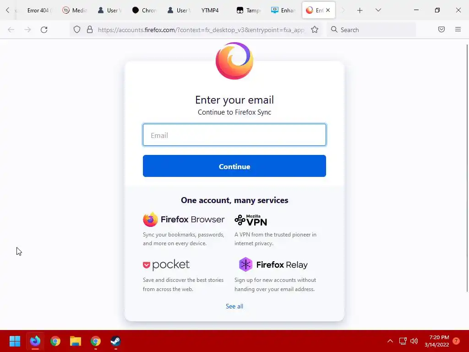Switch to the Enhancer tab

click(283, 11)
